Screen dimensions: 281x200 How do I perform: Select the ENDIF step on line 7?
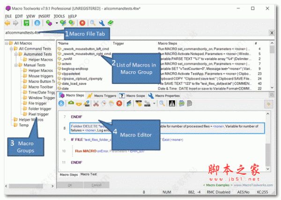pyautogui.click(x=76, y=117)
